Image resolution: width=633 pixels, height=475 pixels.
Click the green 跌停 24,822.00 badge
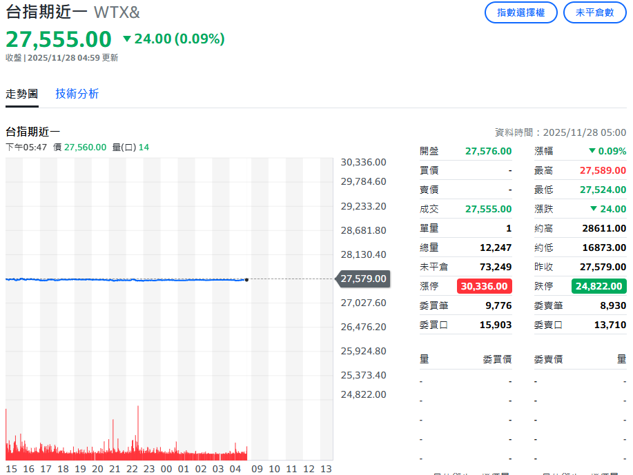point(598,286)
